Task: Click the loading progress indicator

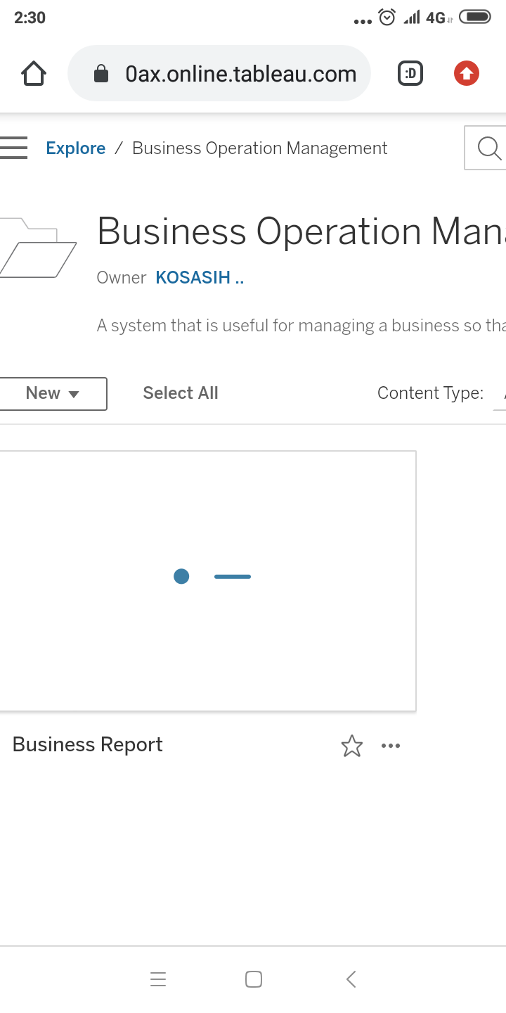Action: coord(211,576)
